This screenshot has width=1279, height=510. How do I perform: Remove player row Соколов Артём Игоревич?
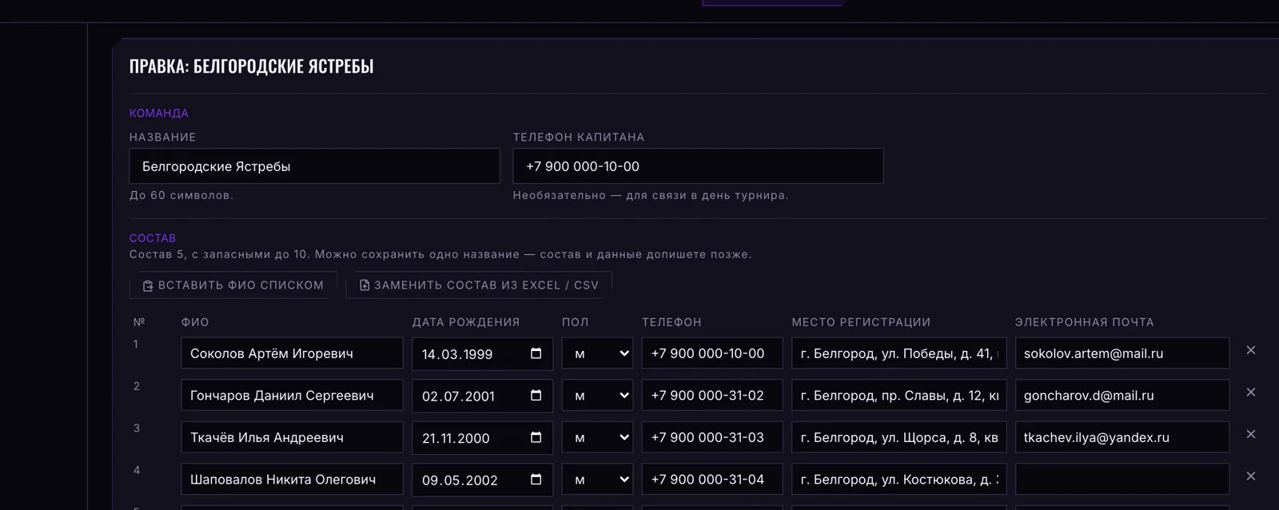[1251, 350]
